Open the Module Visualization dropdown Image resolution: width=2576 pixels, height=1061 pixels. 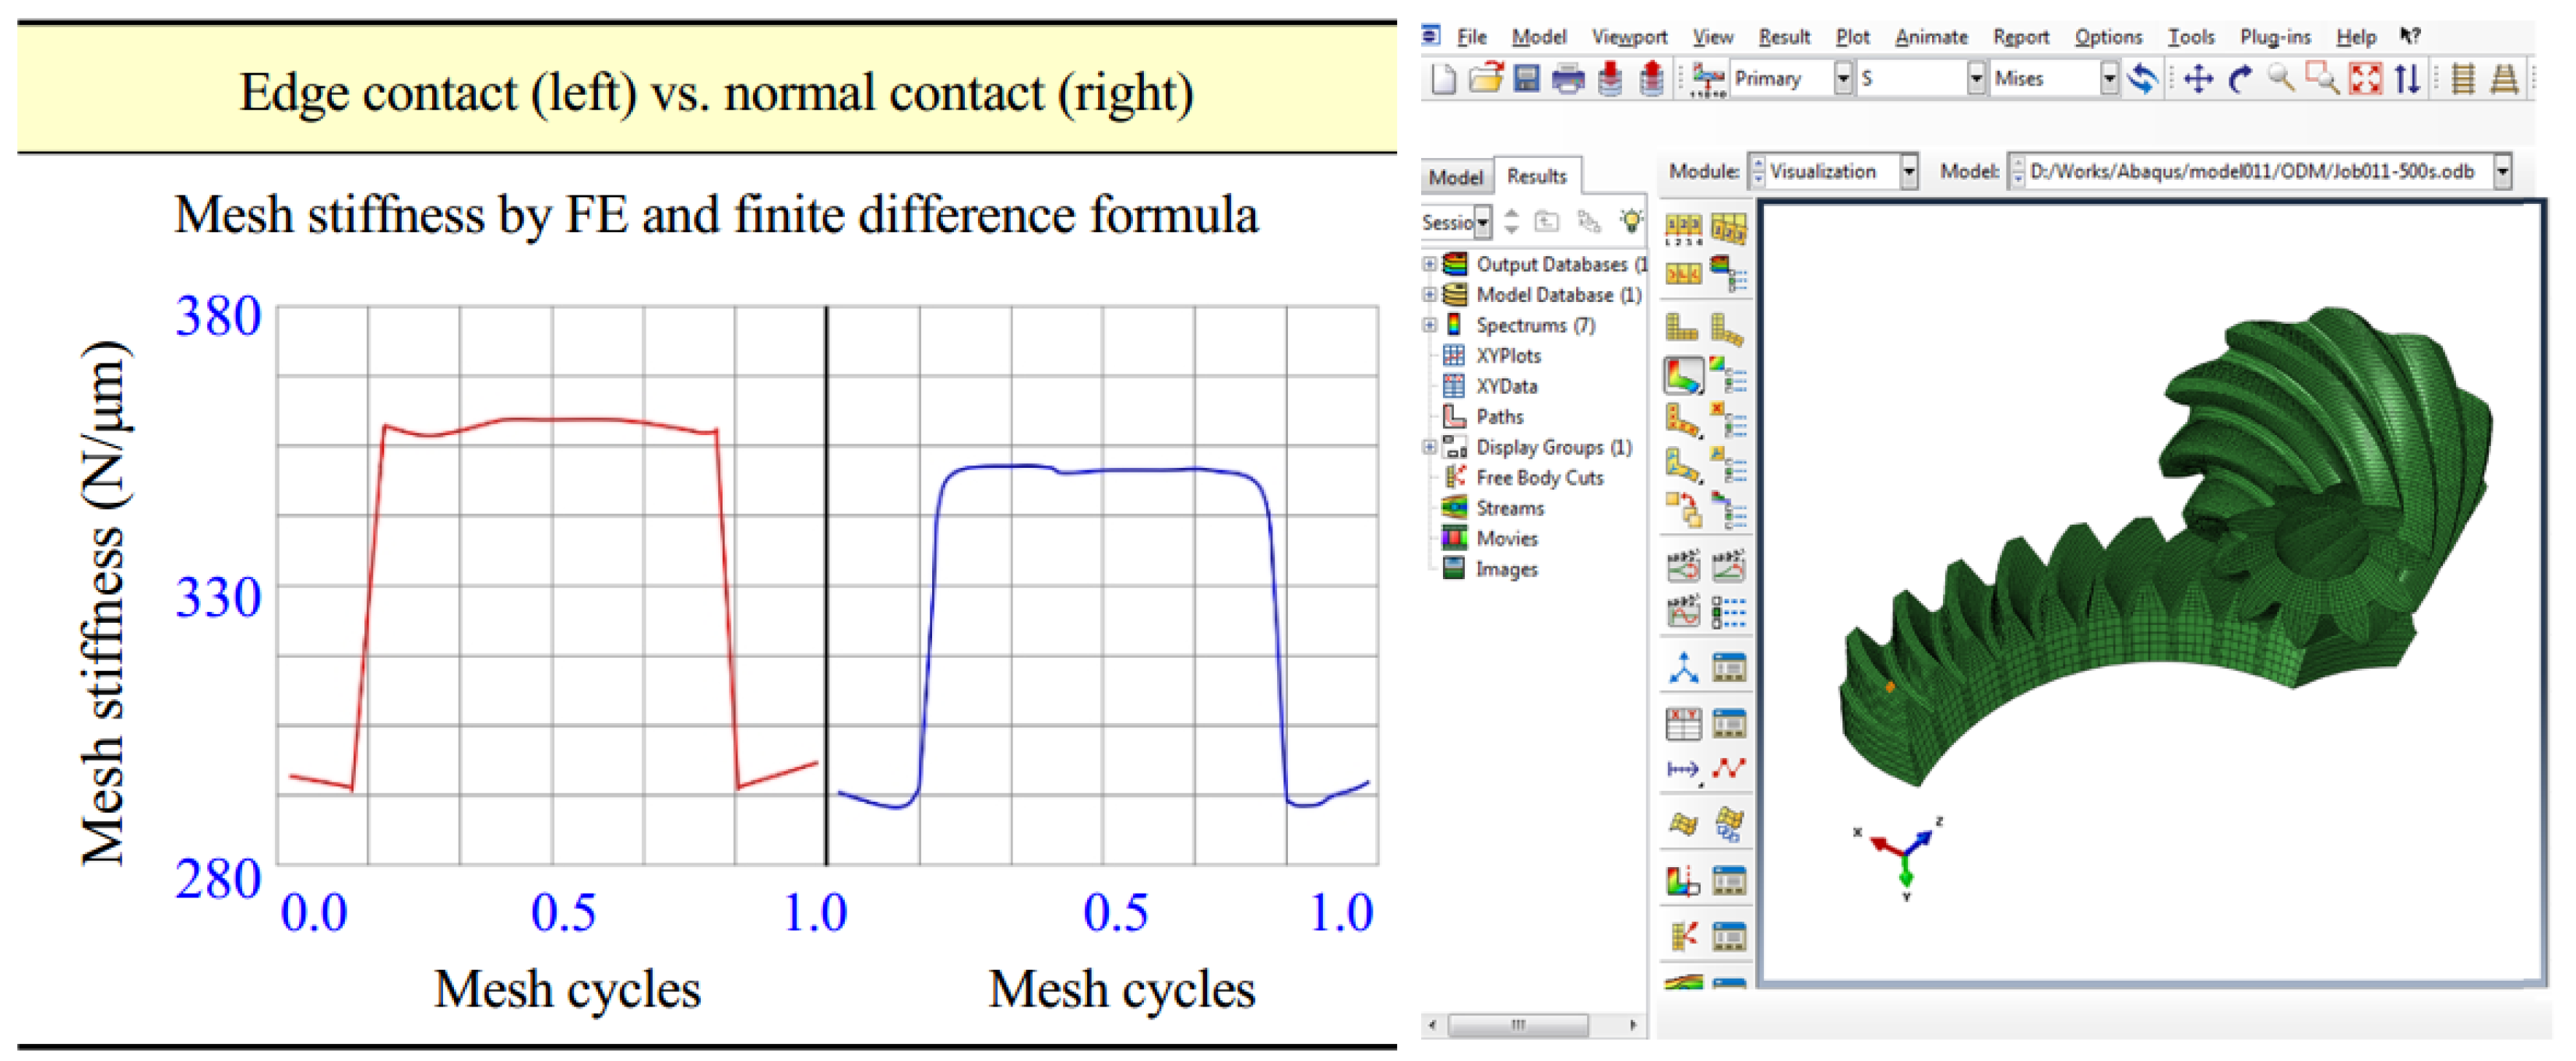point(1908,172)
